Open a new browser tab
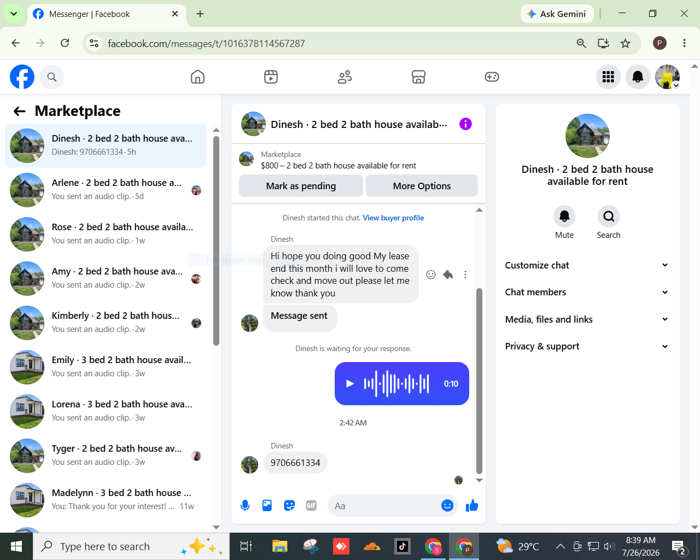The height and width of the screenshot is (560, 700). (x=200, y=14)
